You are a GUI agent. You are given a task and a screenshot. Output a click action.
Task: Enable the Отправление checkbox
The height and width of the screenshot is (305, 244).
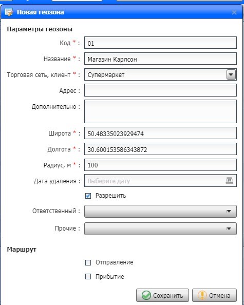pos(88,262)
